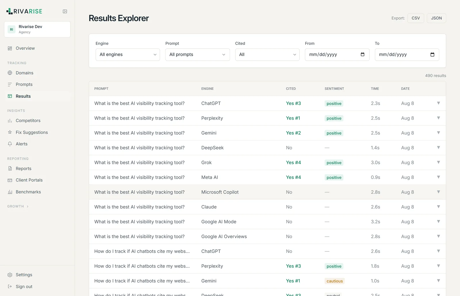Click the Fix Suggestions star icon

coord(10,132)
